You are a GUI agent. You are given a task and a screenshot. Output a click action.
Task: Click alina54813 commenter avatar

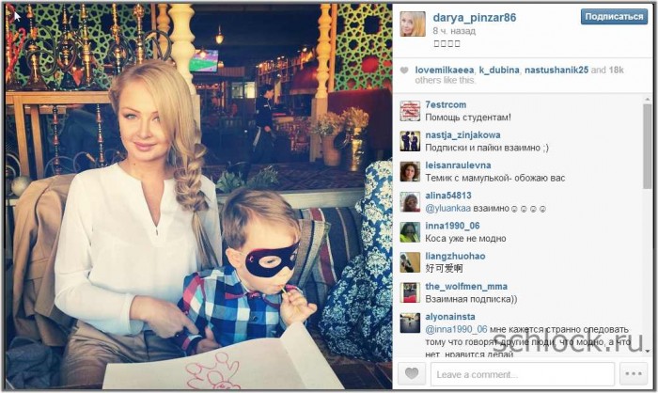[x=410, y=201]
